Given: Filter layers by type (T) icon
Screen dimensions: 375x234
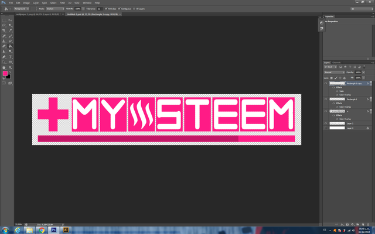Looking at the screenshot, I should pos(350,67).
